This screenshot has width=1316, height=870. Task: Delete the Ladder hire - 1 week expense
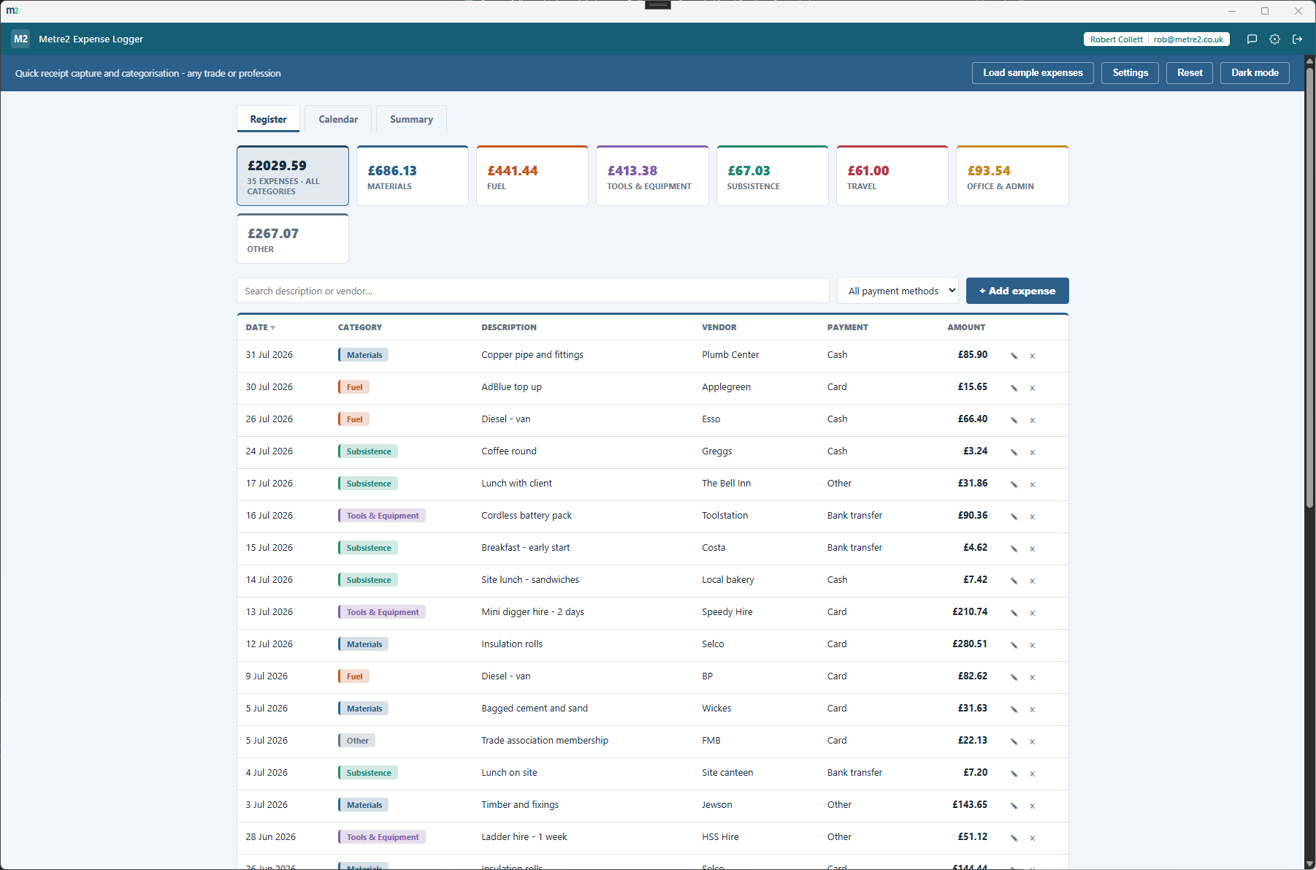click(x=1033, y=838)
